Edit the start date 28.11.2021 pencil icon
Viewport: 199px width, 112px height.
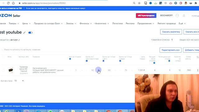[19, 40]
